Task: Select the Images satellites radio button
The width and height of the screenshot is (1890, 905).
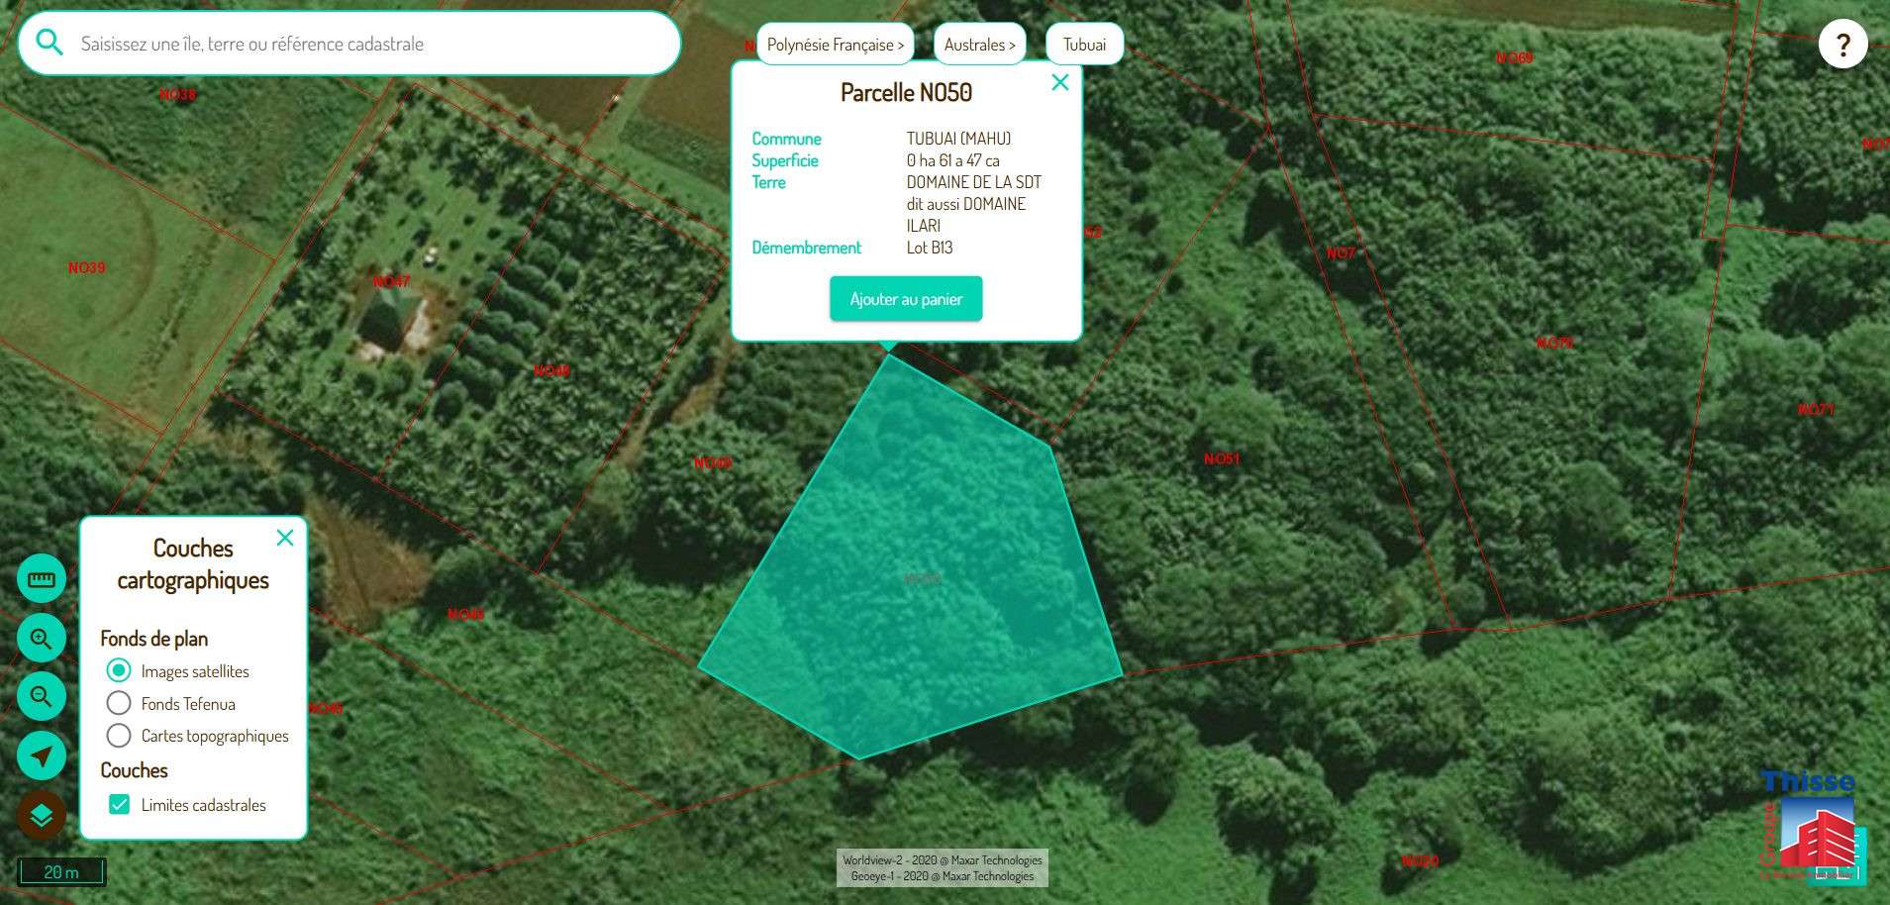Action: point(119,671)
